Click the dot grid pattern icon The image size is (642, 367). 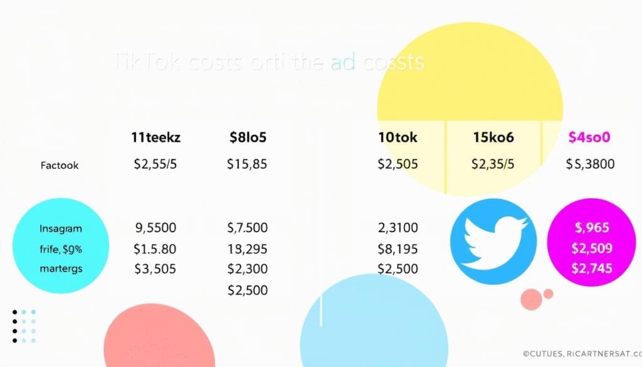pyautogui.click(x=24, y=326)
